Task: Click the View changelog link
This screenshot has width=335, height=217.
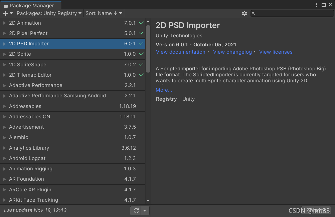Action: coord(232,52)
